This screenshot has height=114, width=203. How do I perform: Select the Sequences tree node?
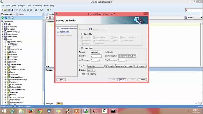[x=14, y=75]
